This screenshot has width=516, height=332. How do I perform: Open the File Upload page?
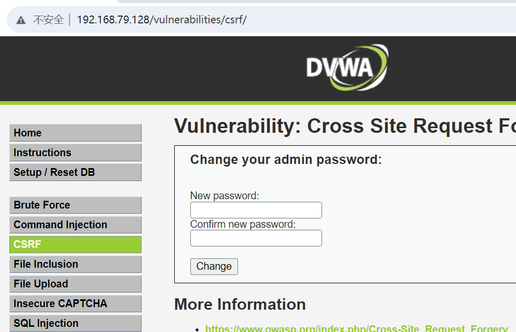75,284
